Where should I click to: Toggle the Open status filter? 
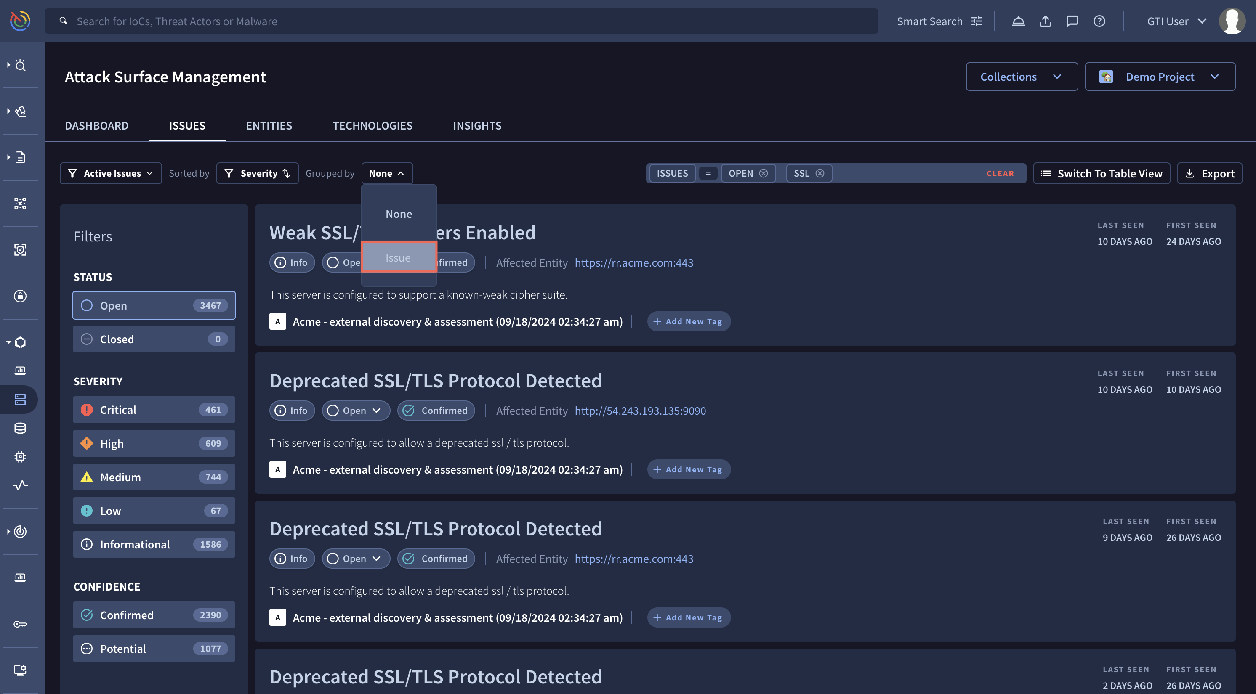(x=154, y=306)
